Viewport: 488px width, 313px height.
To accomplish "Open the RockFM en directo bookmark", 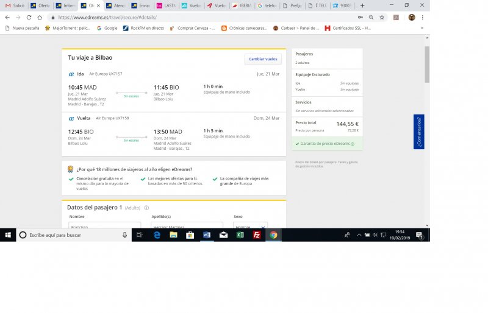I will coord(143,28).
